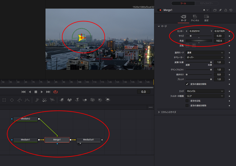Screen dimensions: 236x166
Task: Click the ゲイン(アルファ) slider handle
Action: coord(211,70)
